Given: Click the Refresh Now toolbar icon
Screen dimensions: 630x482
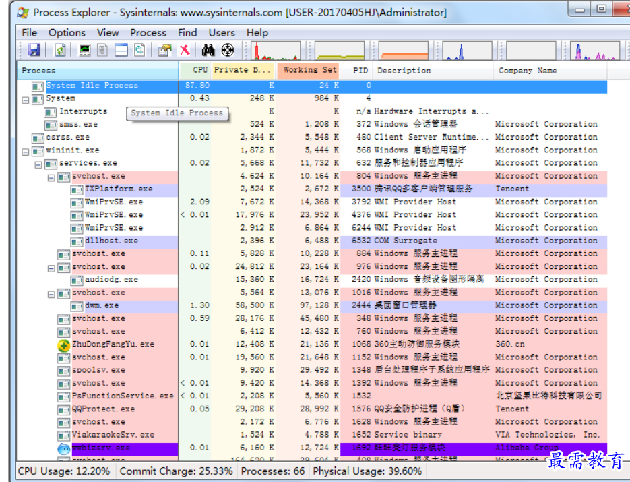Looking at the screenshot, I should point(60,51).
